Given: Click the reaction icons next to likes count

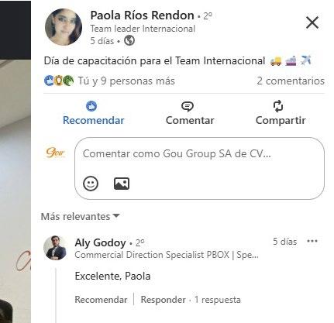Looking at the screenshot, I should [59, 81].
